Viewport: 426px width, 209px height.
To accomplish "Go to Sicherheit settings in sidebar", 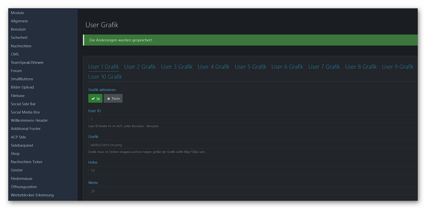I will click(19, 38).
